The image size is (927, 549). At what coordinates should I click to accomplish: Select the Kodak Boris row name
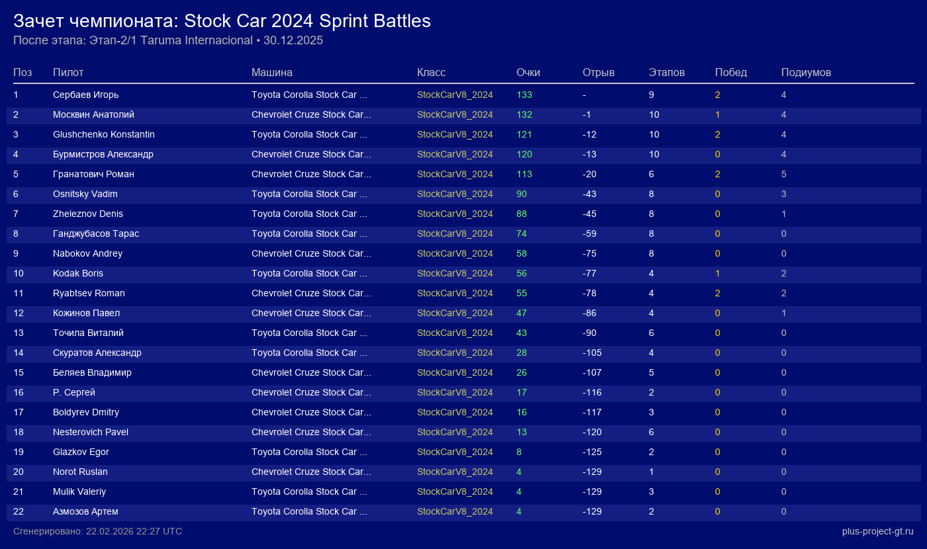pos(77,273)
